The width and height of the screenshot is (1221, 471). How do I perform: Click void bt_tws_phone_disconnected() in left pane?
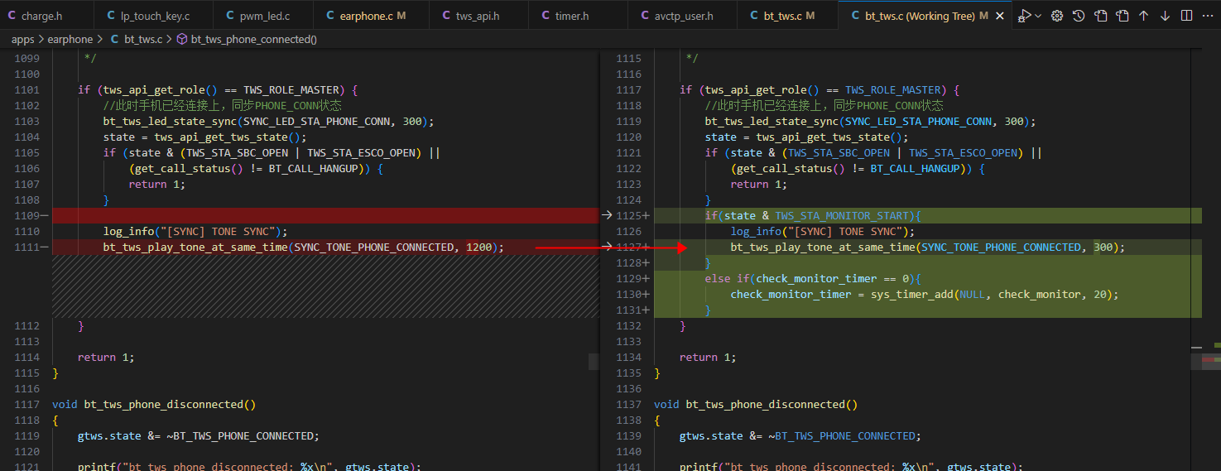(x=154, y=404)
